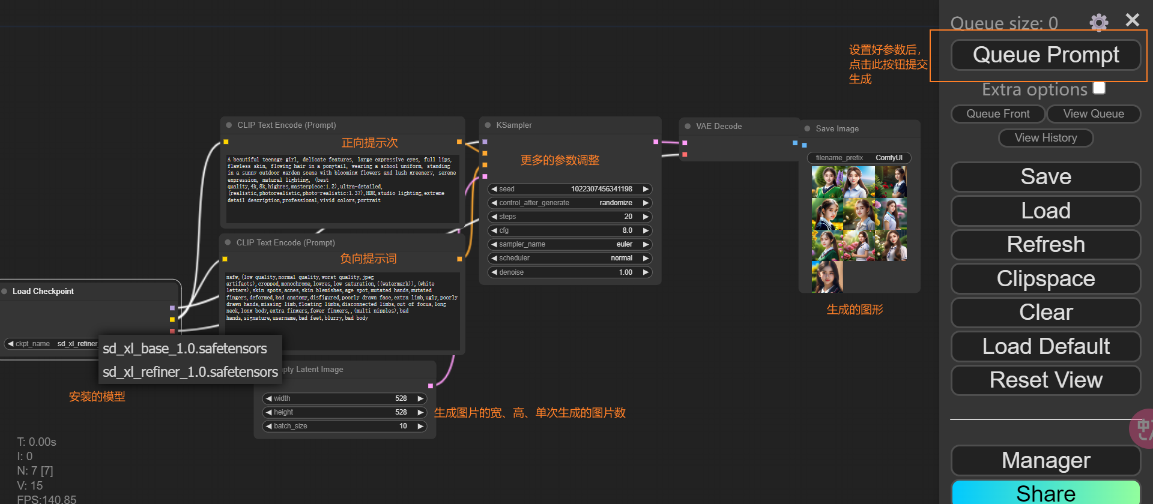
Task: Increase batch_size with right arrow
Action: click(420, 426)
